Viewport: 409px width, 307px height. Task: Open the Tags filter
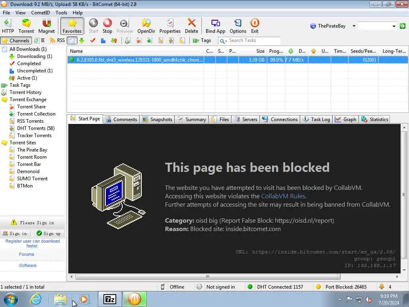pos(202,40)
